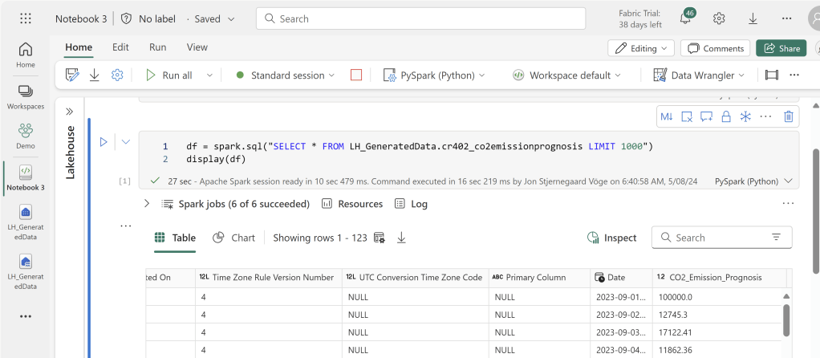820x358 pixels.
Task: Click the Share button
Action: [781, 48]
